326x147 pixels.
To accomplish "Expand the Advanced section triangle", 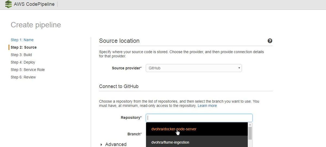I will tap(102, 145).
